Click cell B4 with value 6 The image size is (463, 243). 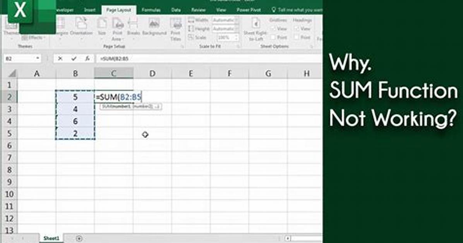coord(75,121)
